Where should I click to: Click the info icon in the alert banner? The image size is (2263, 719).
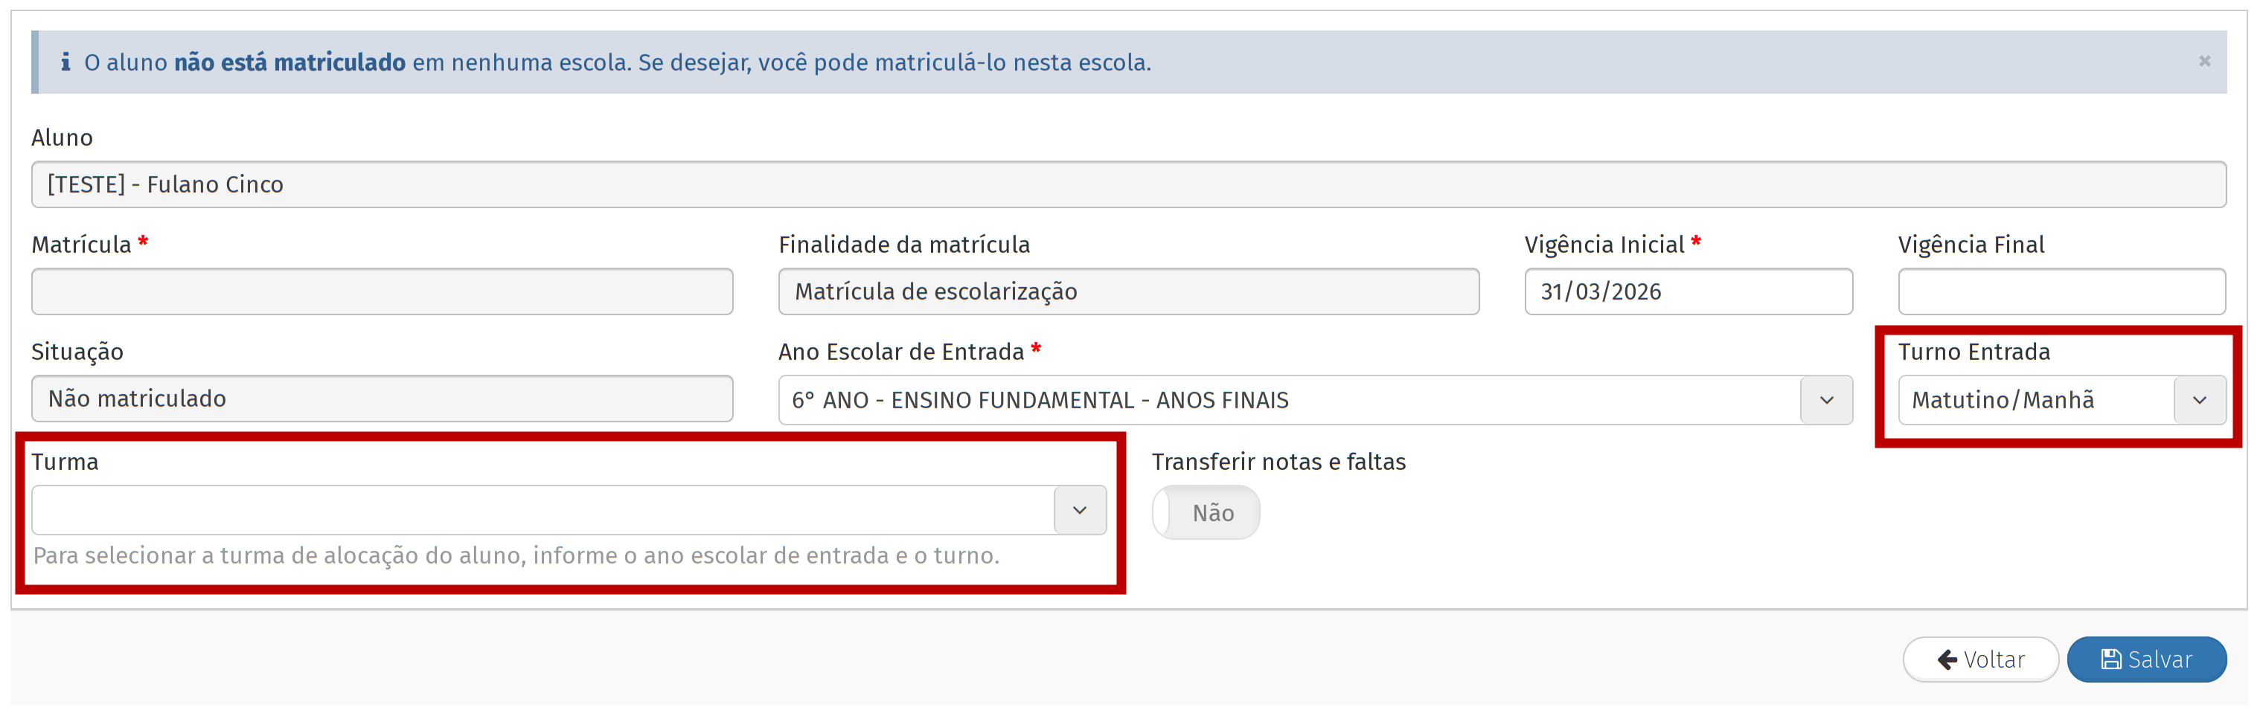click(65, 62)
